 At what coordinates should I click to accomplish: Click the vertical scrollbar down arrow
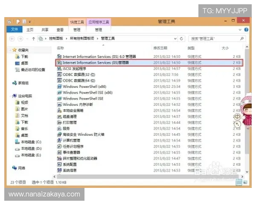pos(247,172)
